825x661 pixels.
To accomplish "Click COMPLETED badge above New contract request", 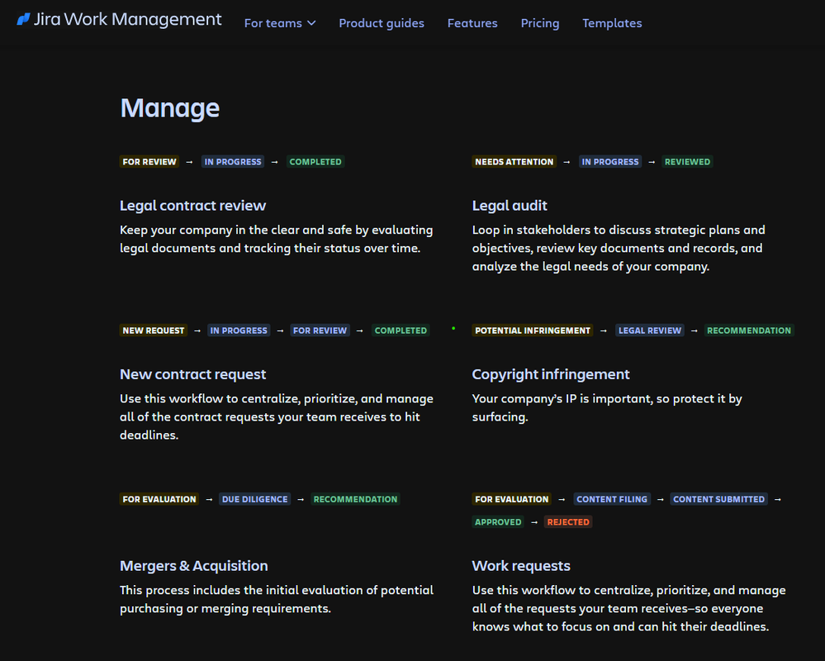I will [401, 330].
